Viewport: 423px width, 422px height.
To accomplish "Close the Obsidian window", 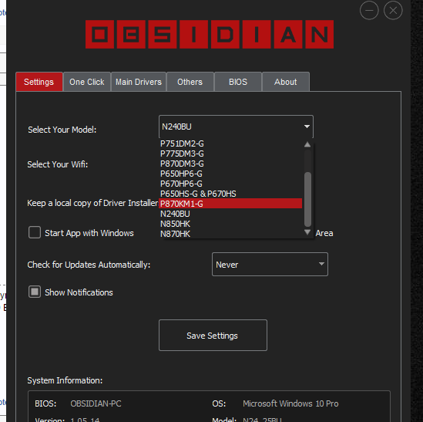I will pos(393,11).
